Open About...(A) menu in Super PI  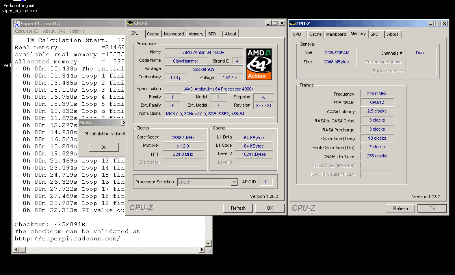[54, 31]
